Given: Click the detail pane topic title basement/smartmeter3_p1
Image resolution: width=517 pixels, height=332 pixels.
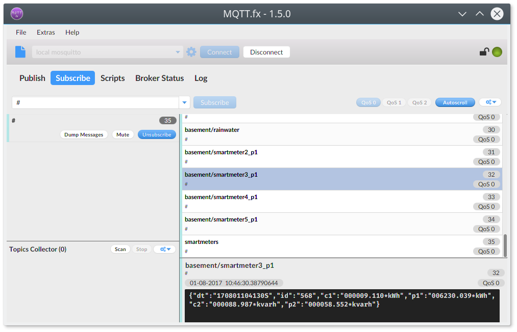Looking at the screenshot, I should click(x=230, y=265).
